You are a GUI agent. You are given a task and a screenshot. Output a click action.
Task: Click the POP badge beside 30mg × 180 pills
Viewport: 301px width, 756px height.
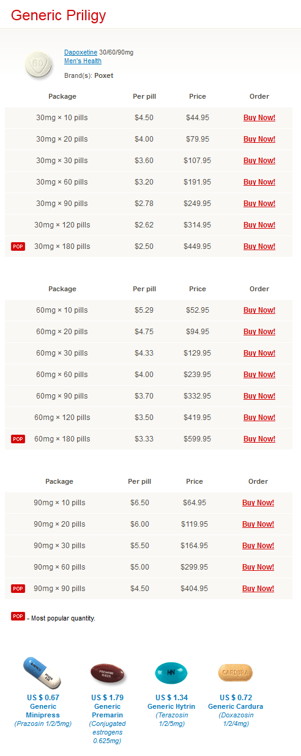(x=18, y=246)
